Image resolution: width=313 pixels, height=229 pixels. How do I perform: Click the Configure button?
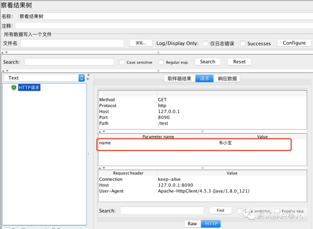pyautogui.click(x=294, y=43)
